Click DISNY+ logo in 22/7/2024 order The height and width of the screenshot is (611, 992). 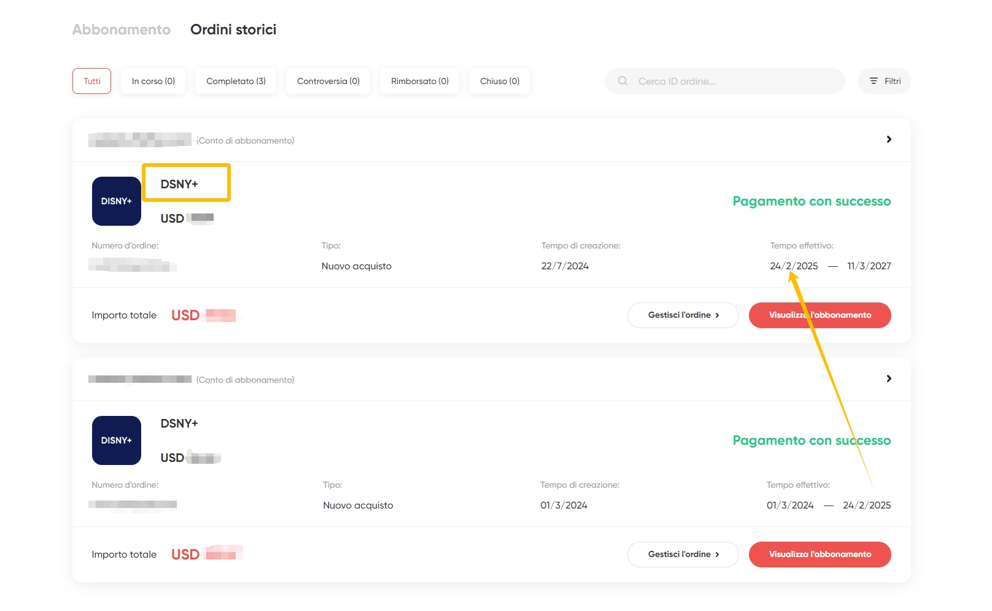[x=117, y=201]
